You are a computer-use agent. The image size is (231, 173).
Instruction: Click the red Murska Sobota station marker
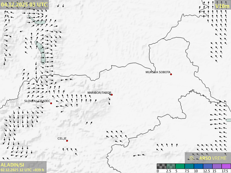click(x=171, y=74)
